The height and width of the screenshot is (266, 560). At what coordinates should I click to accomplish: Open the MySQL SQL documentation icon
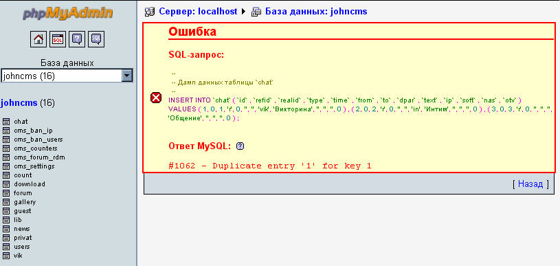96,39
